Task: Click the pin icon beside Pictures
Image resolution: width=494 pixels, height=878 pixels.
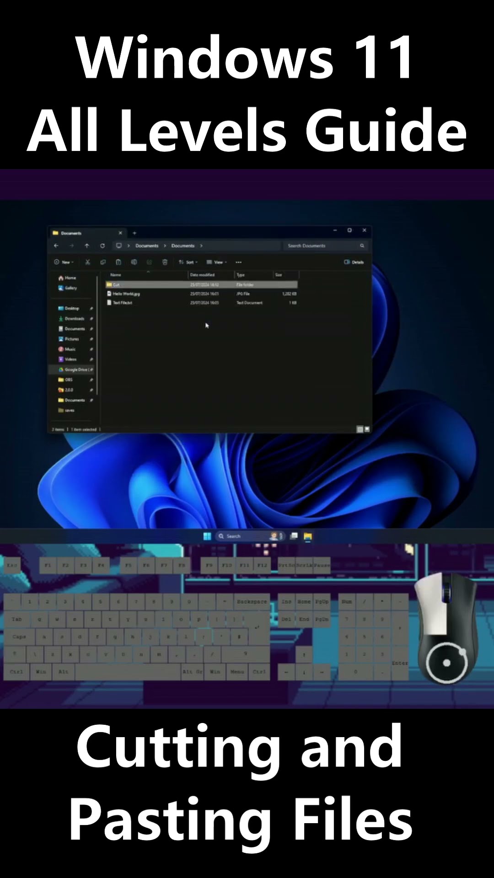Action: point(91,339)
